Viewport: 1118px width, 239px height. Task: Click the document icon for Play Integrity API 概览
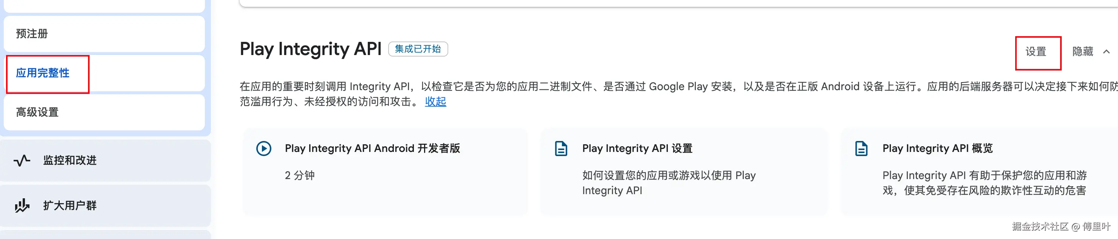tap(861, 149)
